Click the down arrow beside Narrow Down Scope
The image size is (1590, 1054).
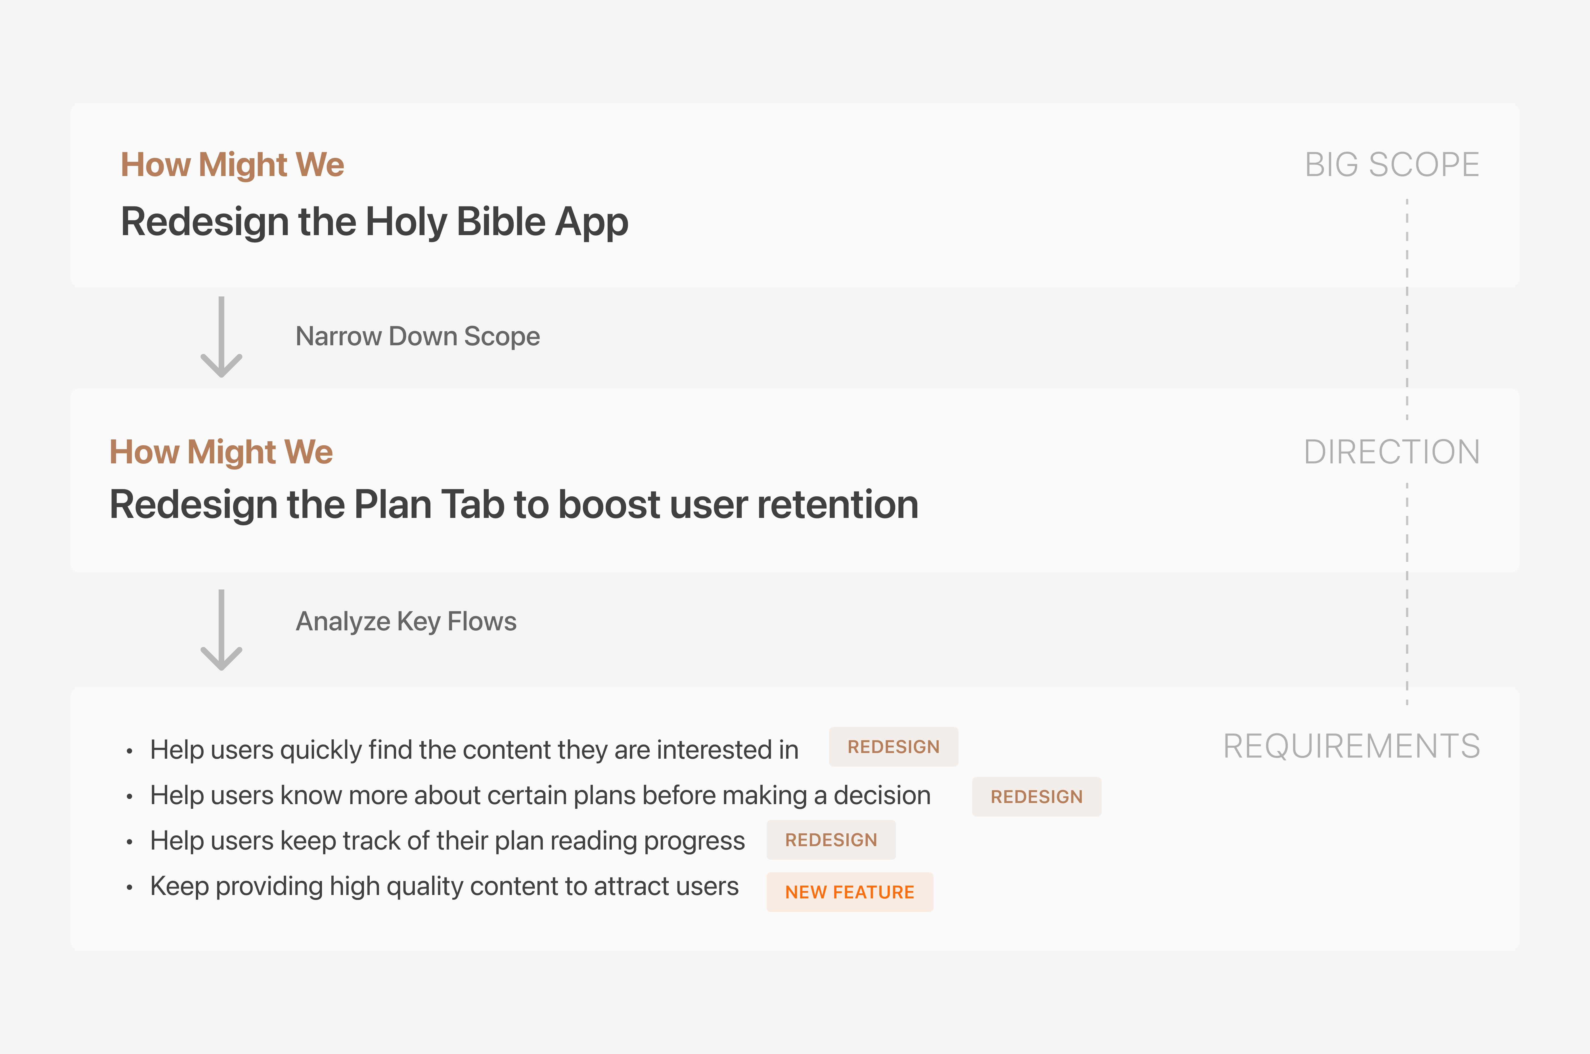(221, 337)
